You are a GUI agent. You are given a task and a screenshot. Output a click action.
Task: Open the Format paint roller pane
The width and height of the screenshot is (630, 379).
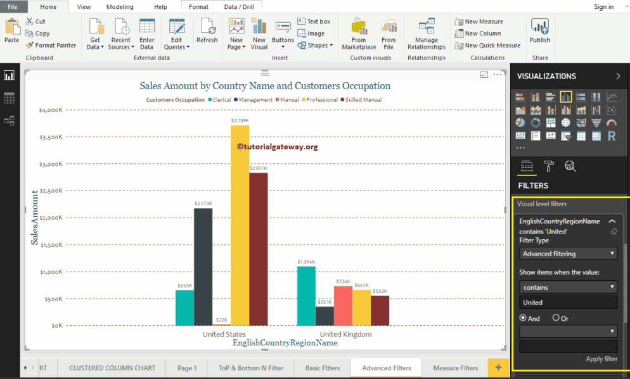pyautogui.click(x=549, y=166)
